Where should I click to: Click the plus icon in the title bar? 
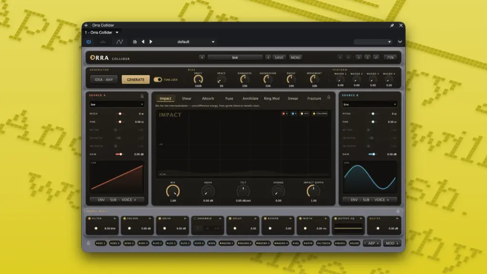[x=86, y=25]
